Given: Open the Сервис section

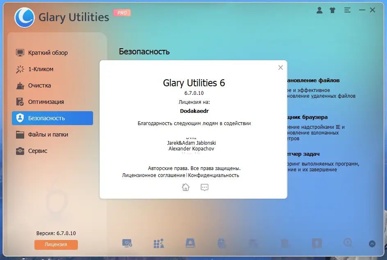Looking at the screenshot, I should coord(52,151).
